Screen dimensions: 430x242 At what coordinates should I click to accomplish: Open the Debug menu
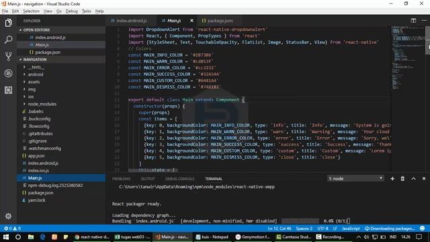tap(72, 11)
